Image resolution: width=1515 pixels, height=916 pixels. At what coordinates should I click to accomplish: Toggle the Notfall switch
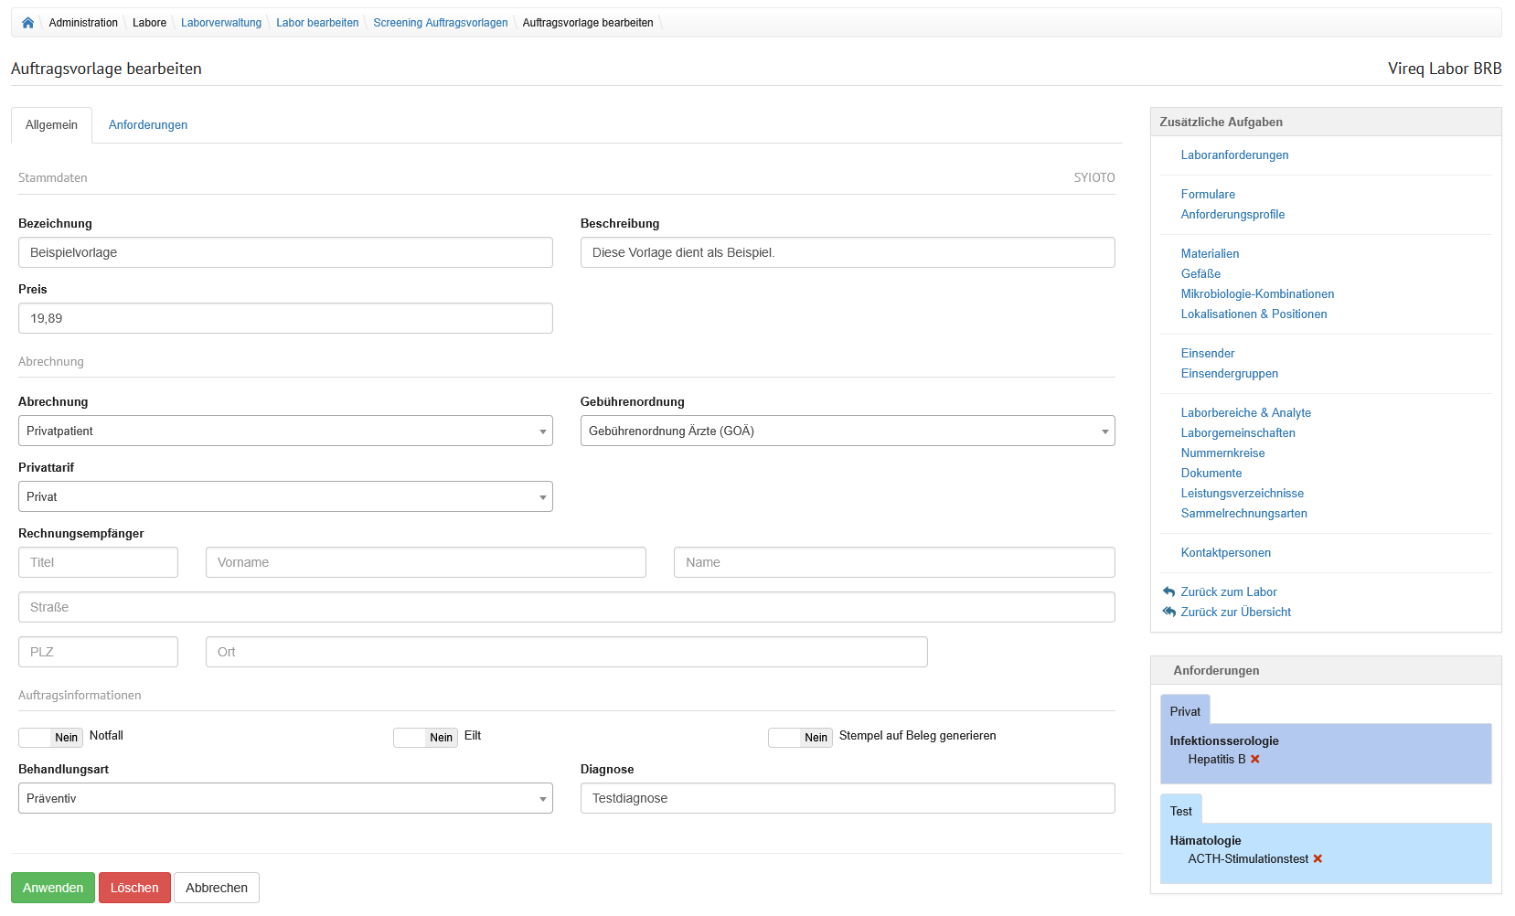tap(50, 738)
